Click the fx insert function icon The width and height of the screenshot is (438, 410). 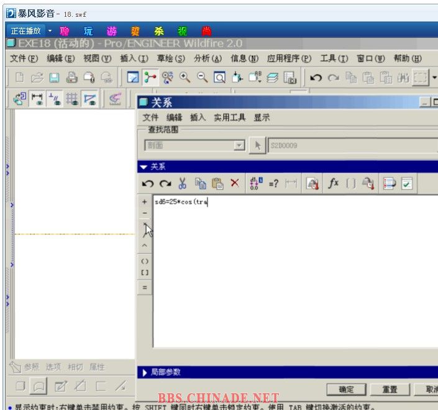[333, 184]
